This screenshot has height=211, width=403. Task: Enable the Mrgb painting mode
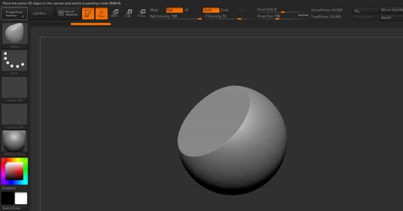coord(154,10)
